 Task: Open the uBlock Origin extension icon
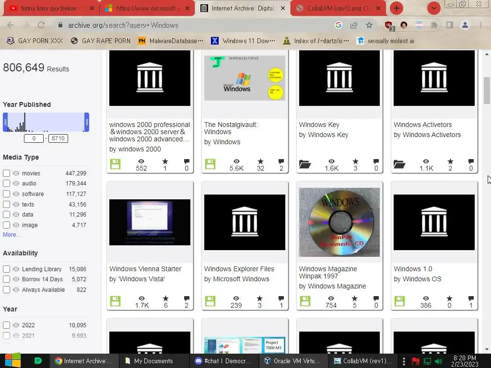tap(389, 26)
